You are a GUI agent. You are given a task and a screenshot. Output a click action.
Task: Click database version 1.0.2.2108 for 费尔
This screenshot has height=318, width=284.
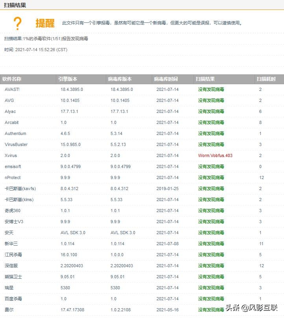[x=121, y=310]
